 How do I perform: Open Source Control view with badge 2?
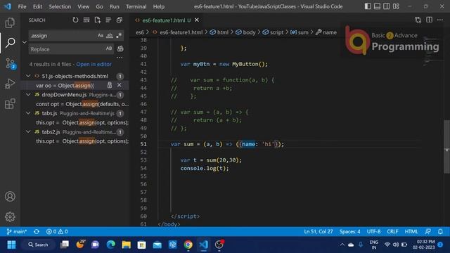[x=11, y=63]
